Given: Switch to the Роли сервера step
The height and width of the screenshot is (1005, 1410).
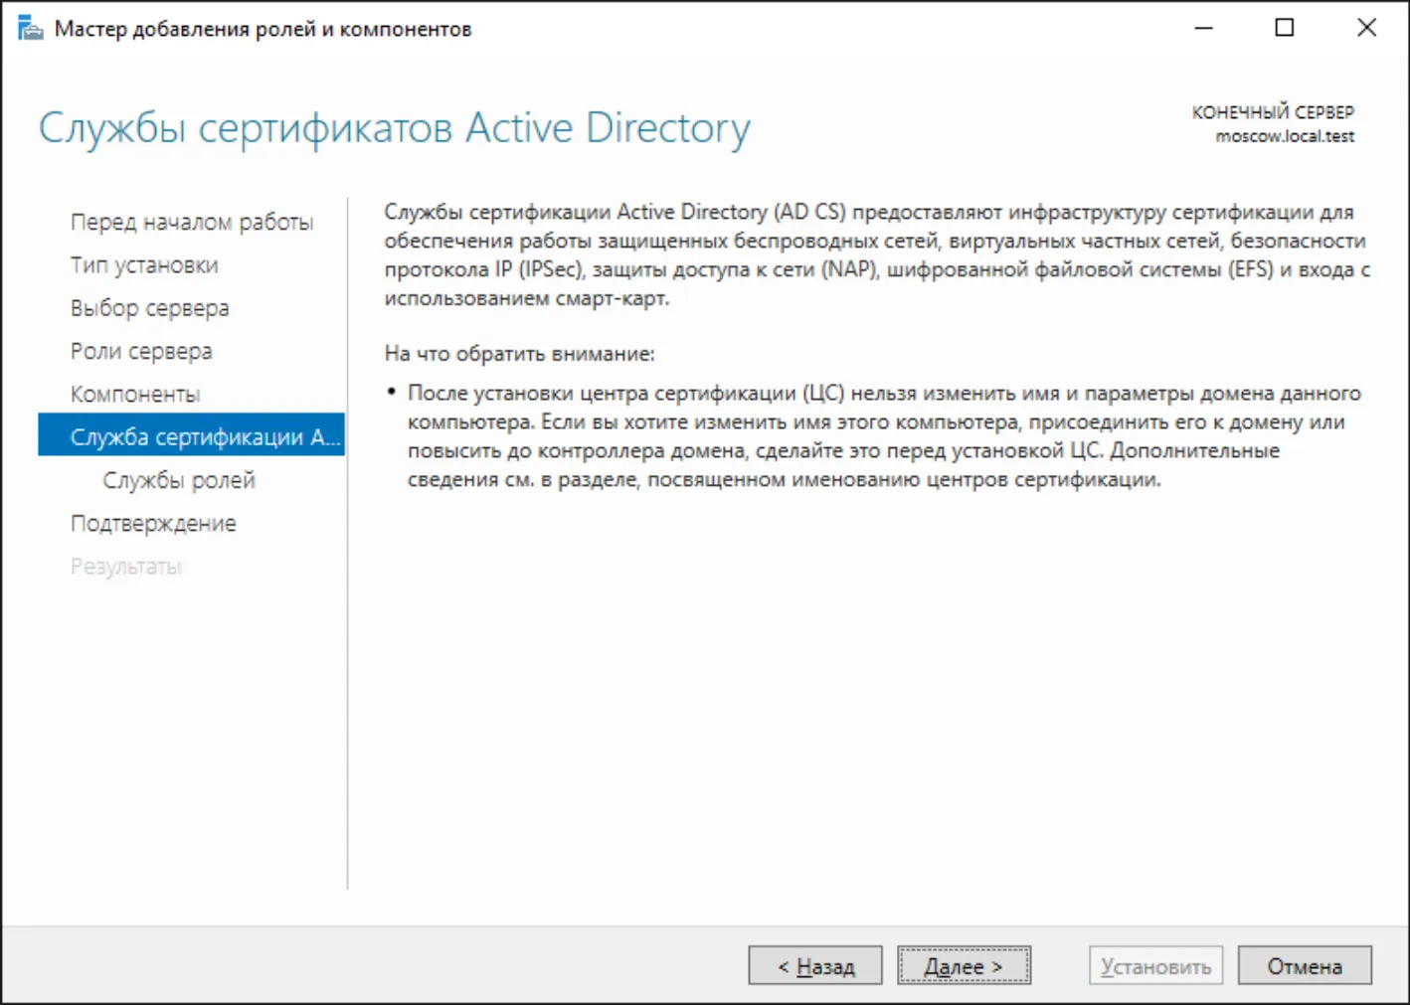Looking at the screenshot, I should click(141, 351).
